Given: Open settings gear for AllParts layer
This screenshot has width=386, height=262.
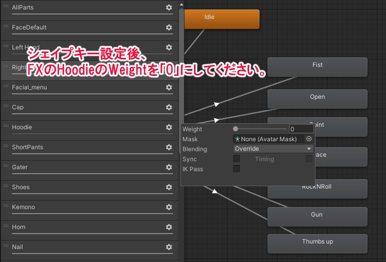Looking at the screenshot, I should (169, 7).
